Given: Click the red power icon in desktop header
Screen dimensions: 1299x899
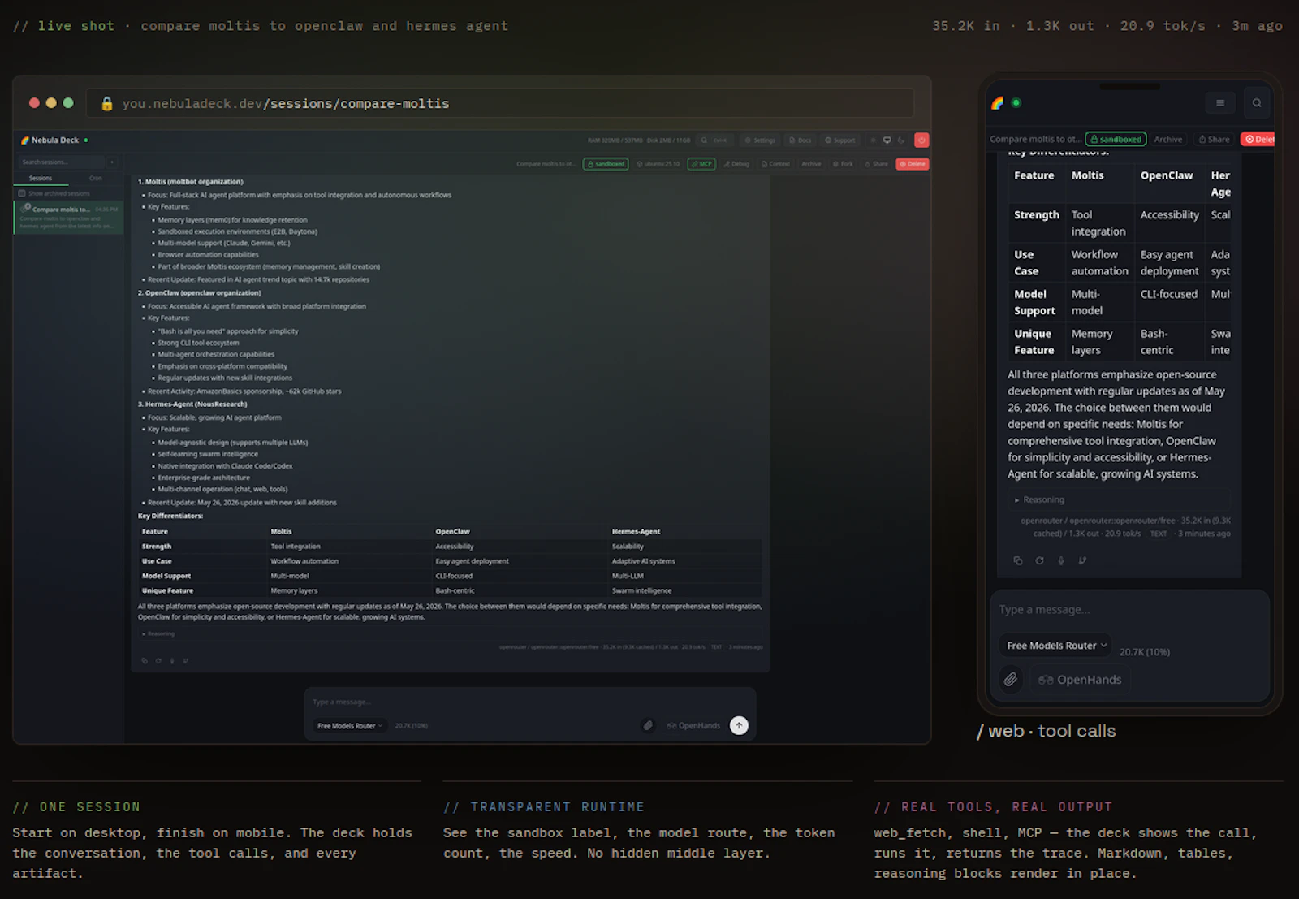Looking at the screenshot, I should 921,140.
